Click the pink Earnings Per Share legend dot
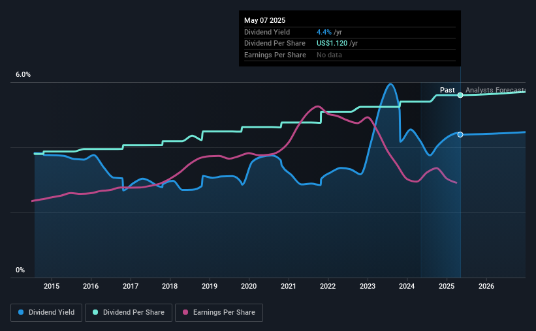The height and width of the screenshot is (331, 536). click(x=185, y=312)
